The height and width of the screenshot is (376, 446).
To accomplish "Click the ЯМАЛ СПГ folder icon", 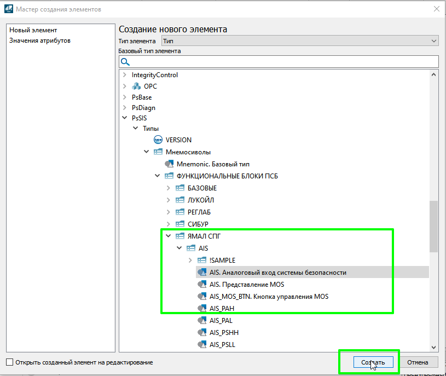I will (179, 236).
